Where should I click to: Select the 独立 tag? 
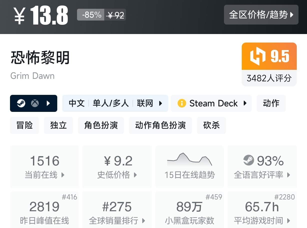(58, 125)
